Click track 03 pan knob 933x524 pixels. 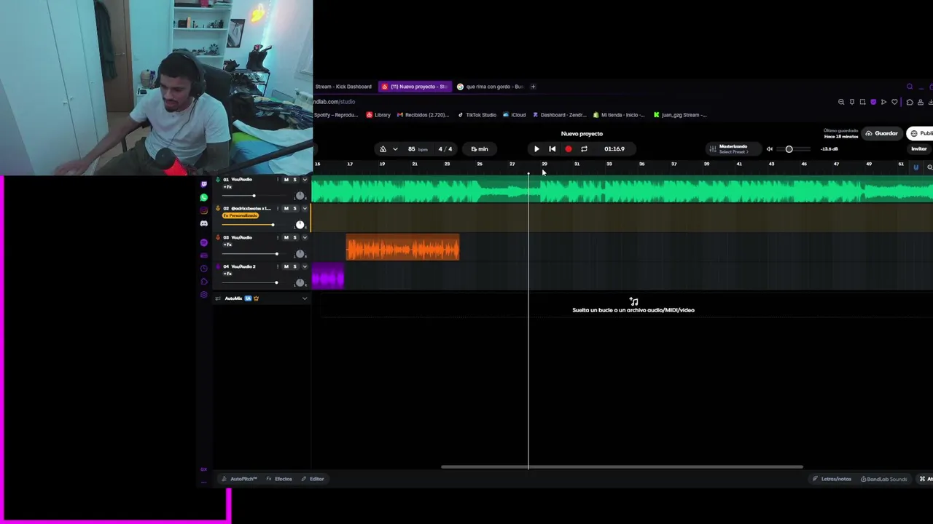[x=300, y=254]
